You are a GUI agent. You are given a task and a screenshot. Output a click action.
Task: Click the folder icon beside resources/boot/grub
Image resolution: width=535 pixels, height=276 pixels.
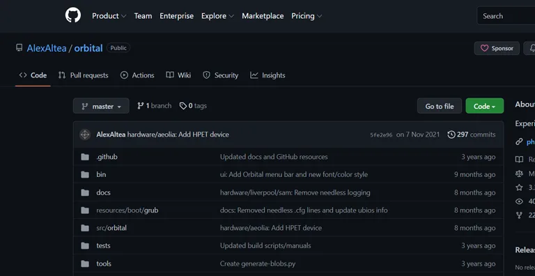(85, 210)
